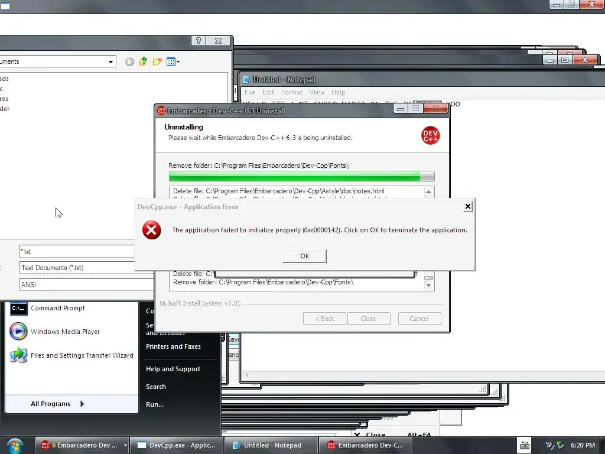Launch Windows Media Player from the Start menu
The height and width of the screenshot is (454, 605).
55,332
